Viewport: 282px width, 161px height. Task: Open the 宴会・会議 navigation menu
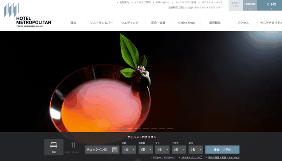pyautogui.click(x=158, y=23)
